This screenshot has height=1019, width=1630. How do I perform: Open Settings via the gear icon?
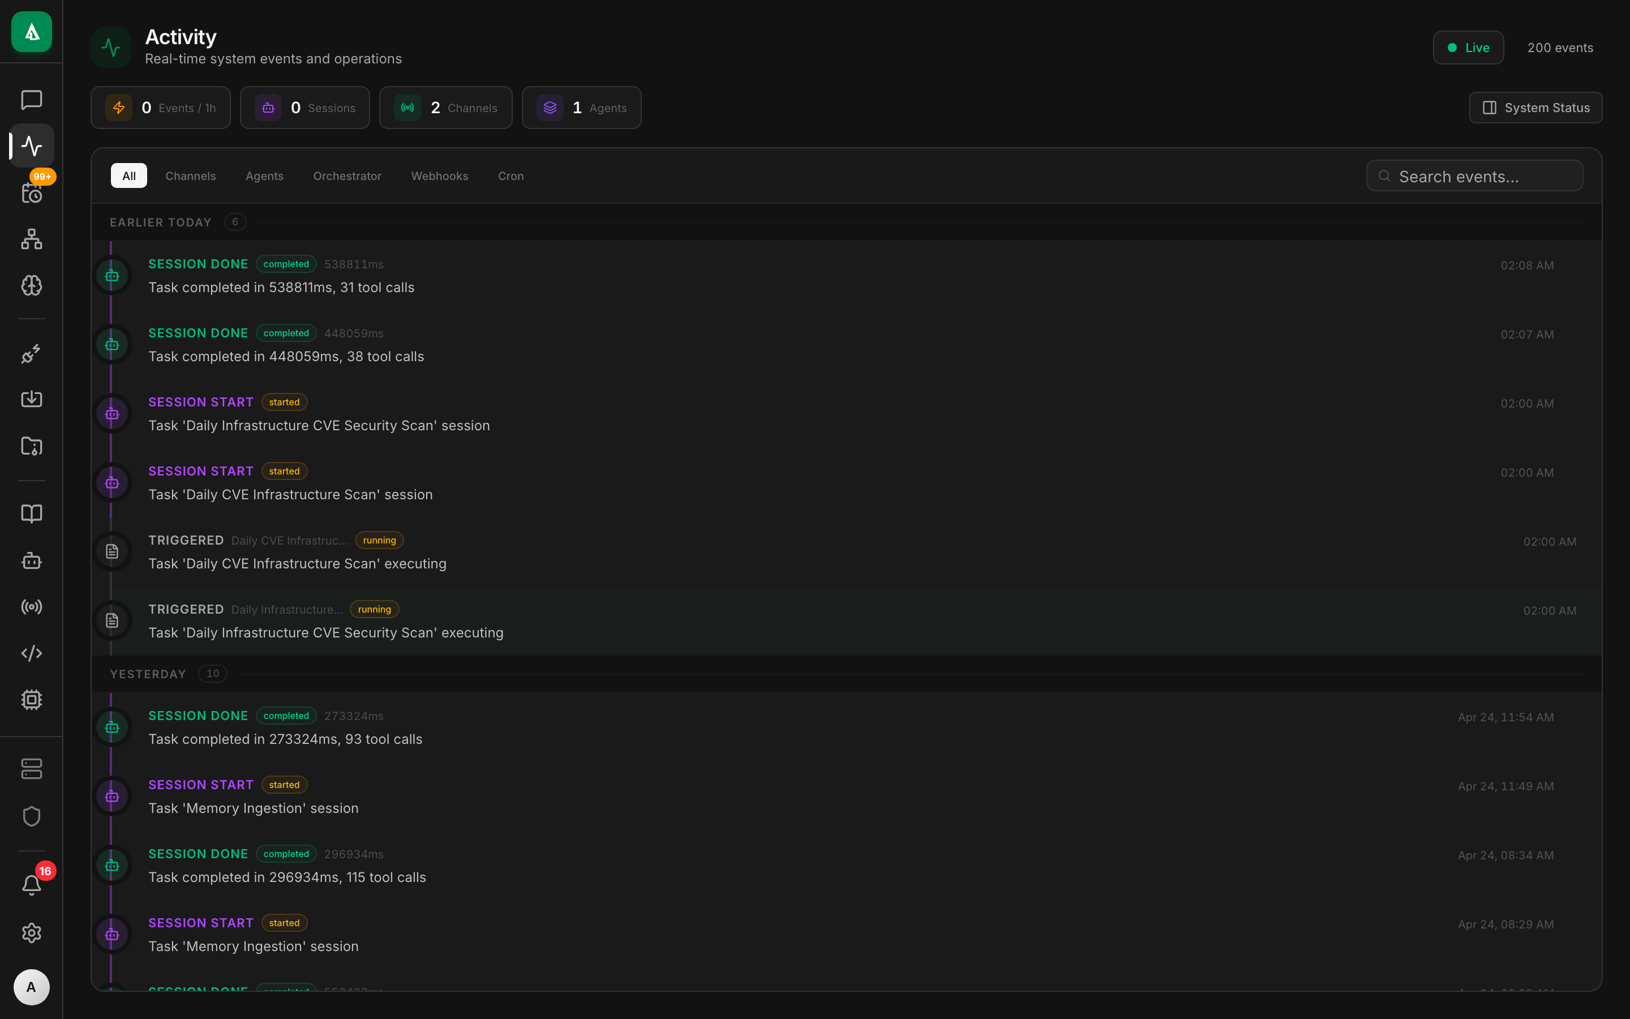point(31,933)
